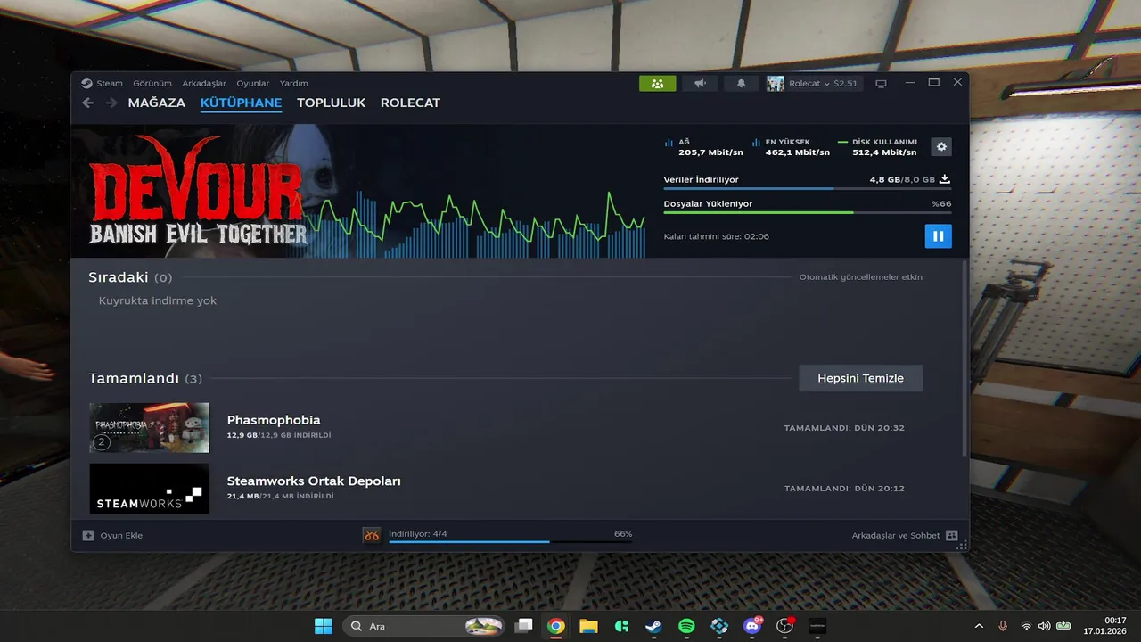Viewport: 1141px width, 642px height.
Task: Click Phasmophobia TAMAMLANDI: DÜN 20:32 text
Action: [844, 428]
